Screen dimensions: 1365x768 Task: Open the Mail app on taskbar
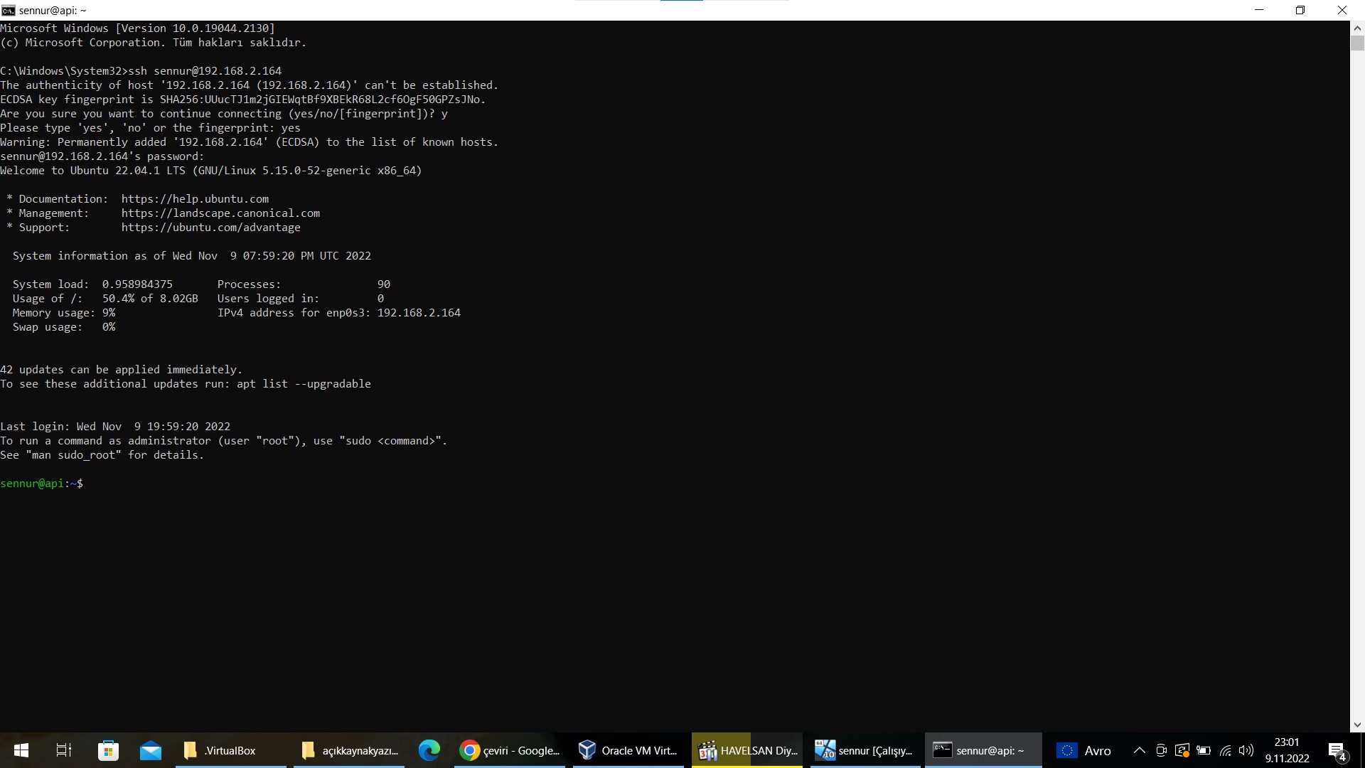click(151, 750)
